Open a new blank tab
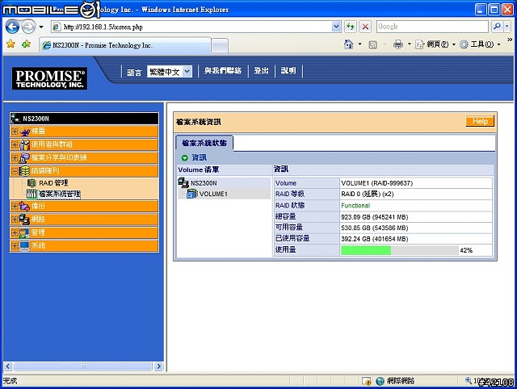Screen dimensions: 517x389 pyautogui.click(x=220, y=46)
